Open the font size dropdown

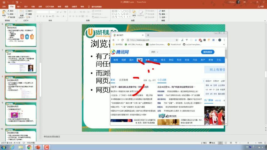(55, 12)
